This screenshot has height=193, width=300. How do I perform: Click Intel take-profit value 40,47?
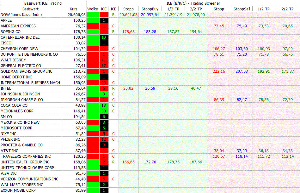click(196, 88)
